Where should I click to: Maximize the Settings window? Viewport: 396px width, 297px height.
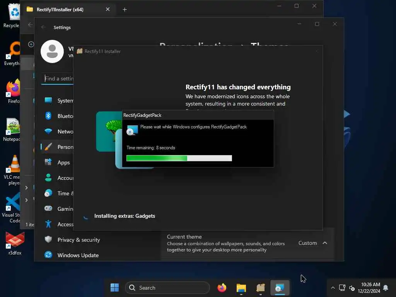(317, 24)
